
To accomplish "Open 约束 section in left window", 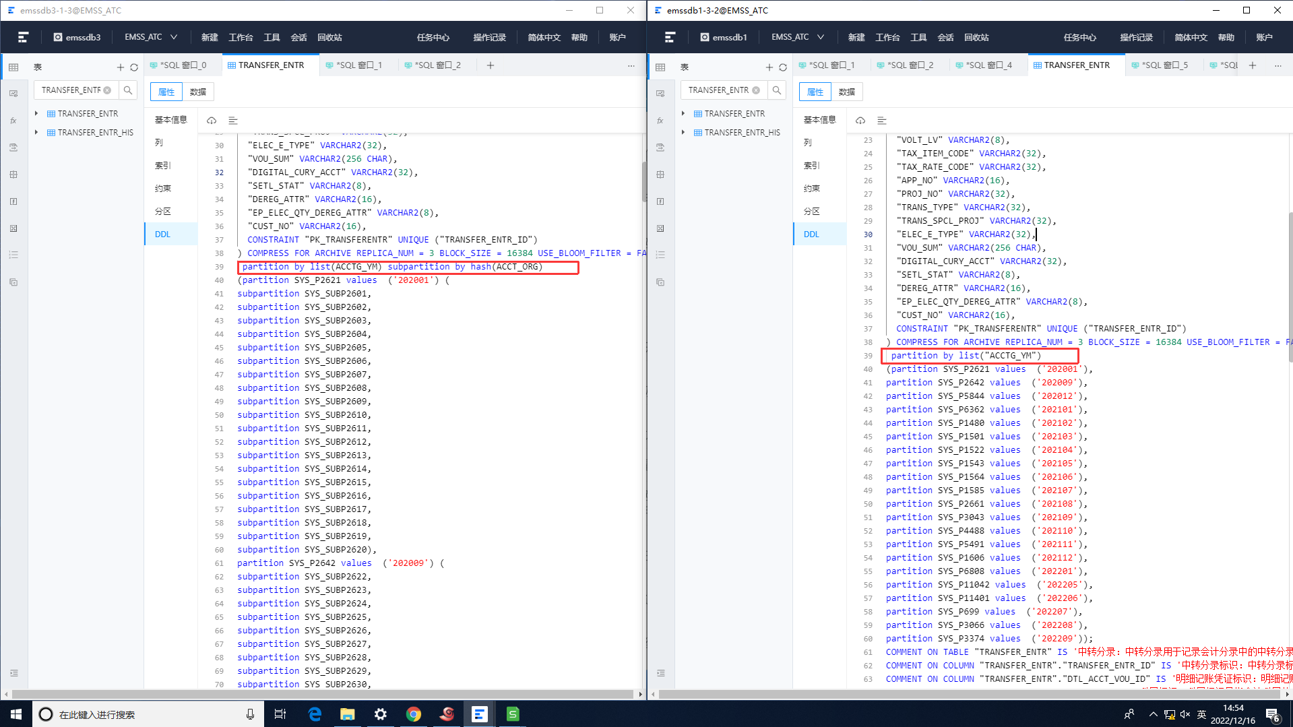I will coord(163,188).
